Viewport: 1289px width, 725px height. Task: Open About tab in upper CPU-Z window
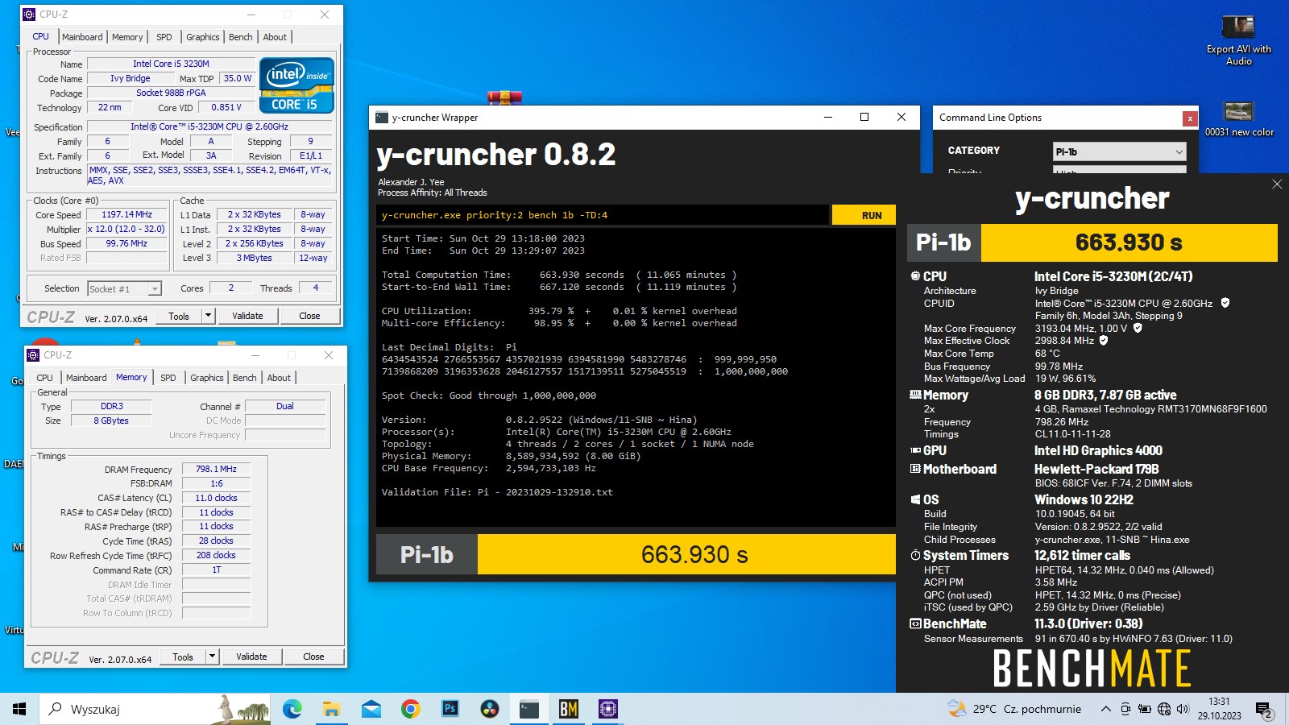(x=275, y=37)
